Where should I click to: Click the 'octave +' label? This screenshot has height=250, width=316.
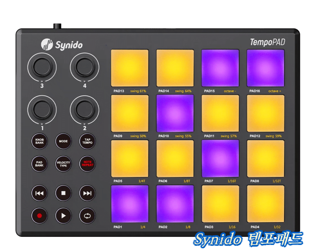tap(275, 91)
